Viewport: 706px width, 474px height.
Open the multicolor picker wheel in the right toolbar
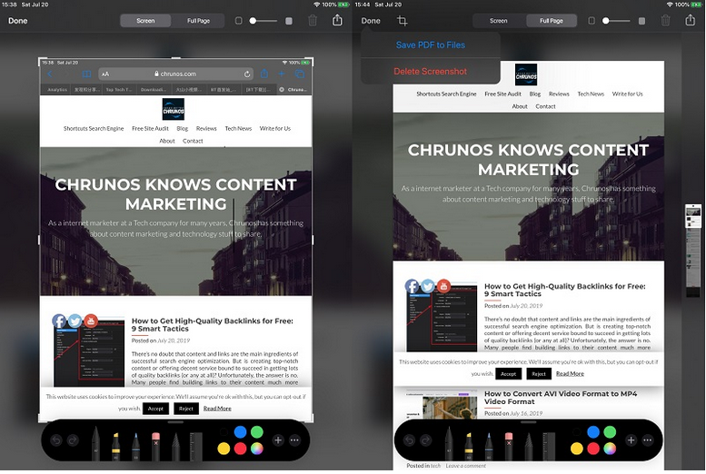pyautogui.click(x=610, y=449)
